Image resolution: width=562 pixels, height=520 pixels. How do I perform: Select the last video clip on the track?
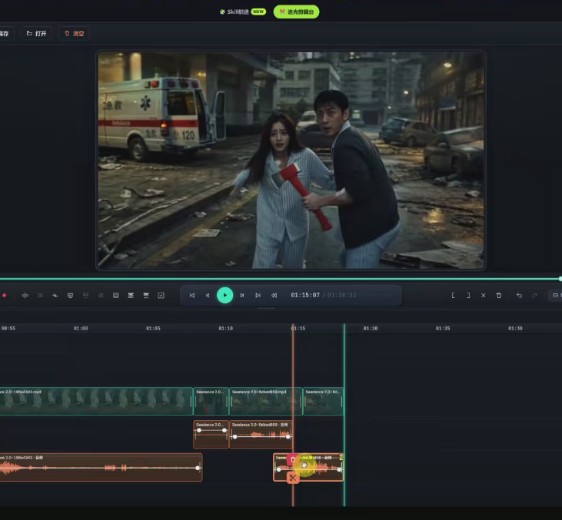(x=324, y=402)
